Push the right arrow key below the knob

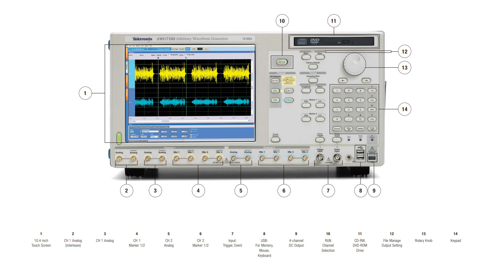tap(366, 80)
